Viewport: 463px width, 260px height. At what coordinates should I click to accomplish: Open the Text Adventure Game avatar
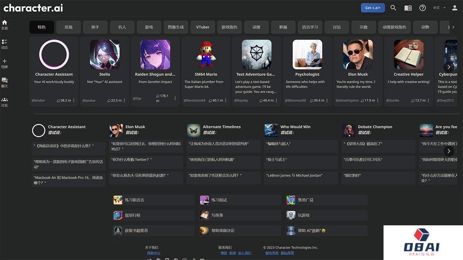tap(257, 54)
